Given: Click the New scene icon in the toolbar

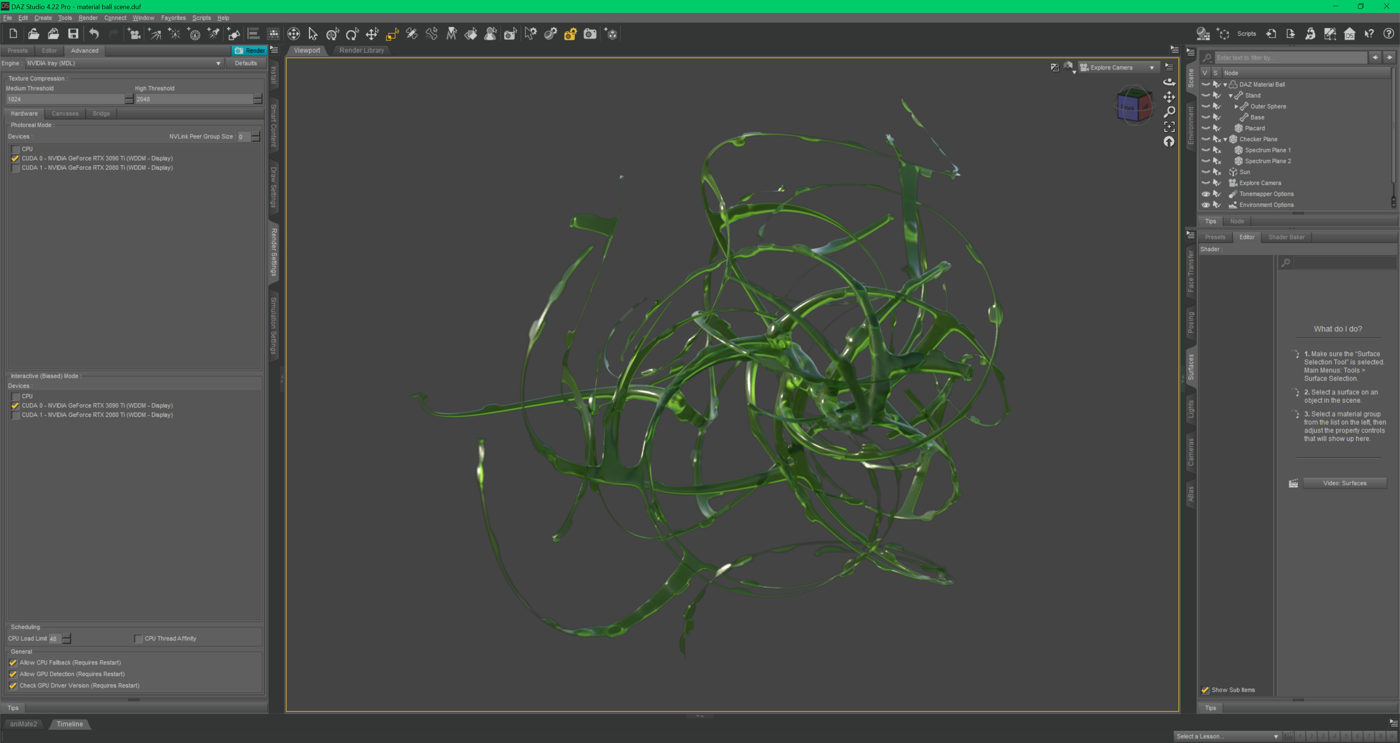Looking at the screenshot, I should tap(13, 34).
